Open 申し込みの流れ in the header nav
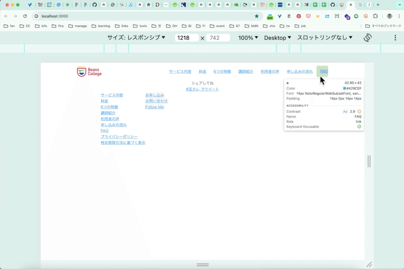The image size is (404, 269). click(x=300, y=71)
